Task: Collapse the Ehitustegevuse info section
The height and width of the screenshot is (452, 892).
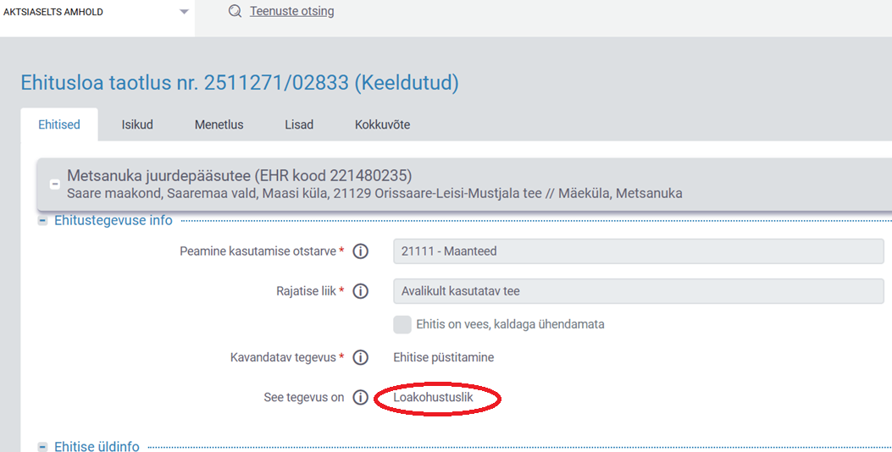Action: tap(42, 221)
